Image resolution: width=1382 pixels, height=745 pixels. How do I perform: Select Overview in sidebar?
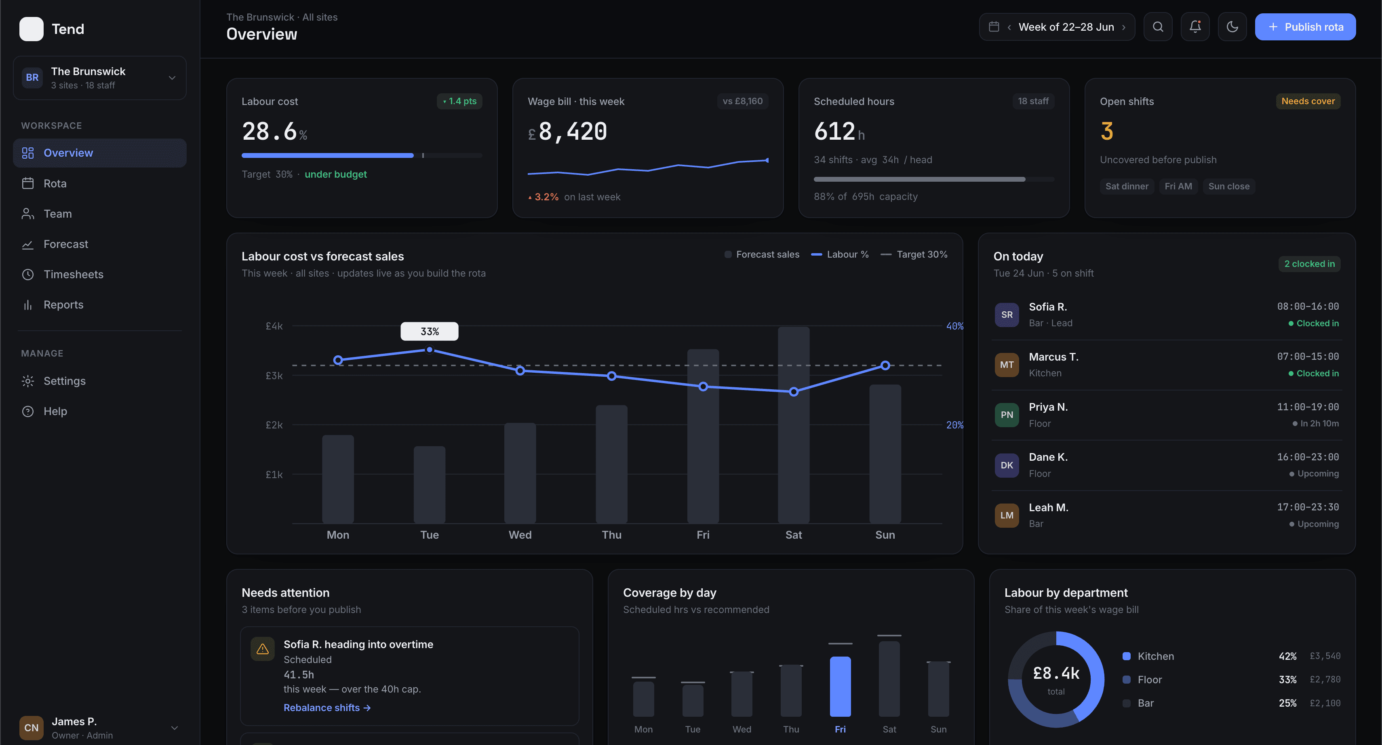pos(99,153)
